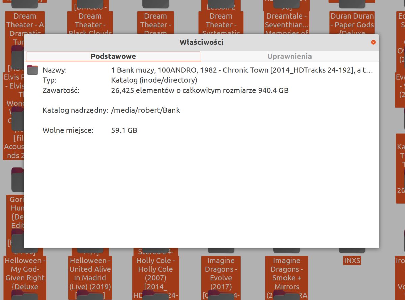The image size is (405, 300).
Task: Click the 'Katalog nadrzędny:' label
Action: pos(75,110)
